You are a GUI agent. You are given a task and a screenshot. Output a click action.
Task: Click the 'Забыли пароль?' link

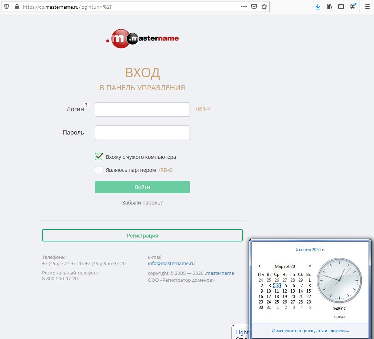click(x=142, y=203)
